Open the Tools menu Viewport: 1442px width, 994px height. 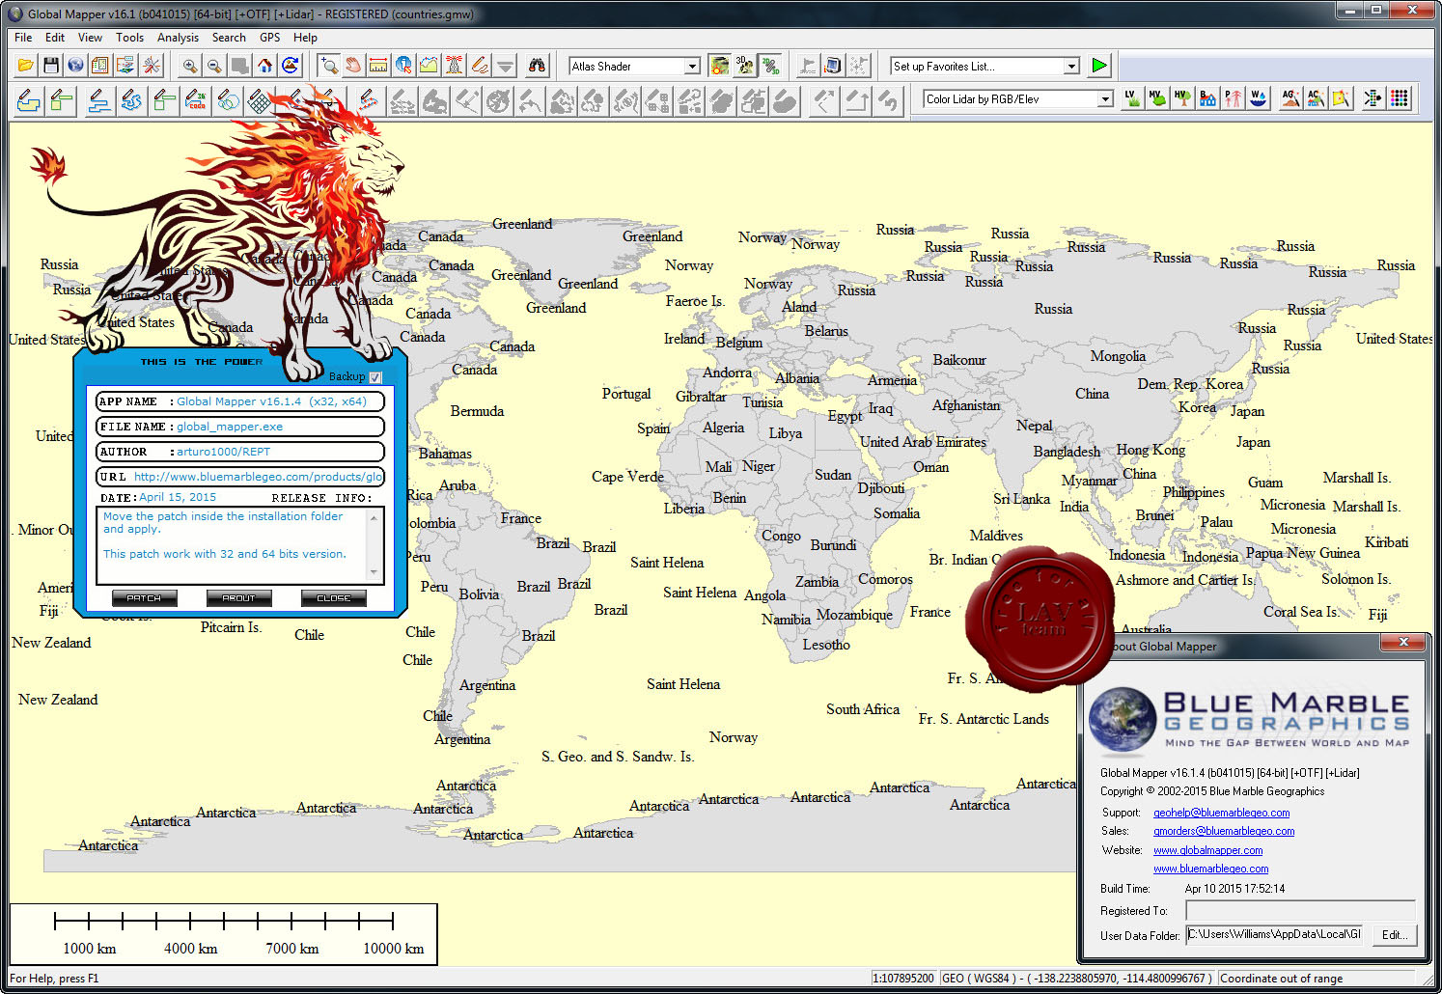(x=129, y=38)
